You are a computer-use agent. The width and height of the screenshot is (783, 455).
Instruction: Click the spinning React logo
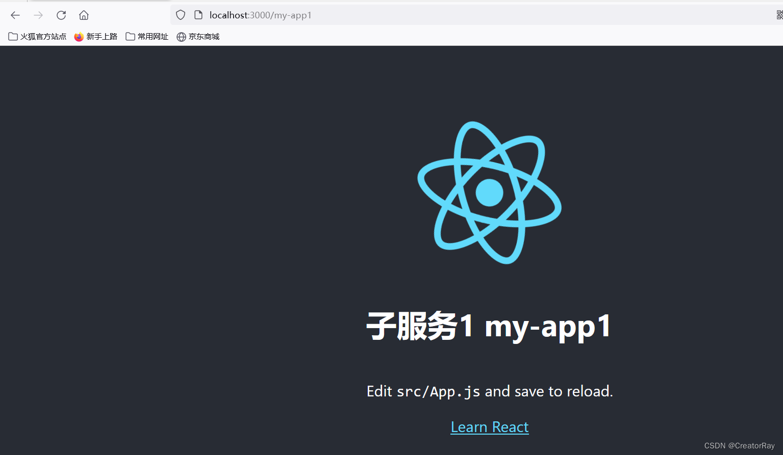point(490,193)
